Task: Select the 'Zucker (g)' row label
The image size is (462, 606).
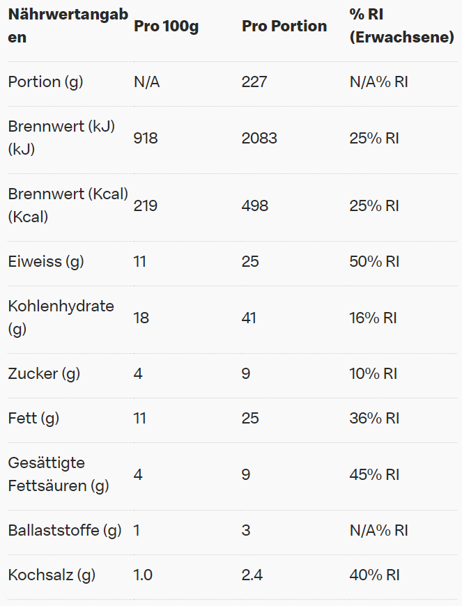Action: [x=44, y=374]
